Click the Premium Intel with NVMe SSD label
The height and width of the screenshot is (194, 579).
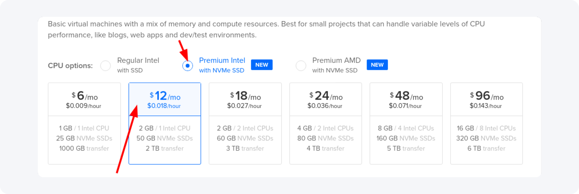(222, 65)
